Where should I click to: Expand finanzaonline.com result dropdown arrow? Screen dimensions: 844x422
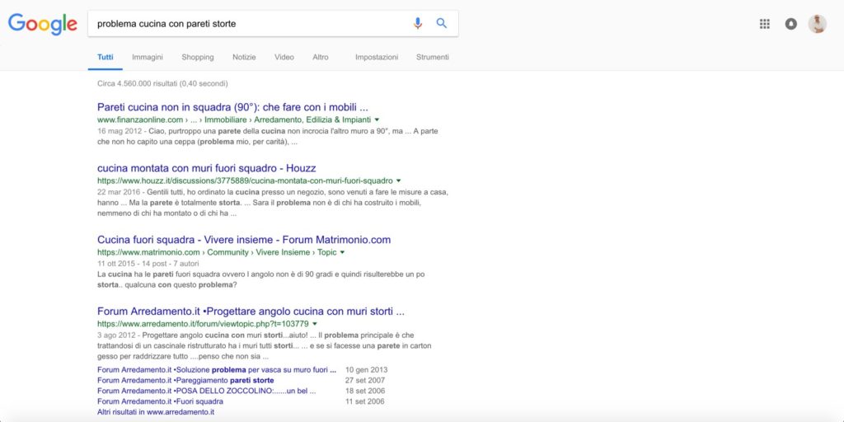(x=377, y=120)
